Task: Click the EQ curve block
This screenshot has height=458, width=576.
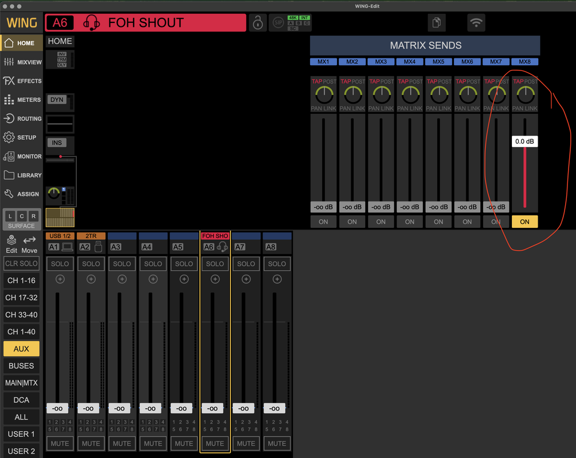Action: (60, 124)
